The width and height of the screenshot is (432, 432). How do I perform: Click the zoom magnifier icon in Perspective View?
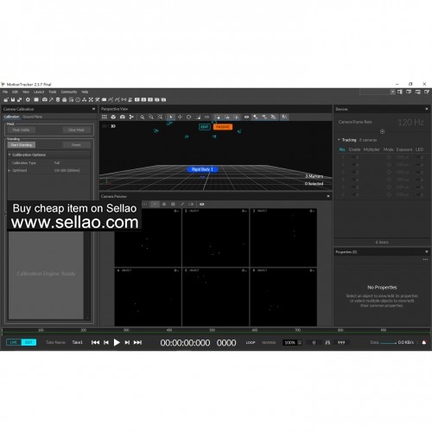click(x=143, y=117)
